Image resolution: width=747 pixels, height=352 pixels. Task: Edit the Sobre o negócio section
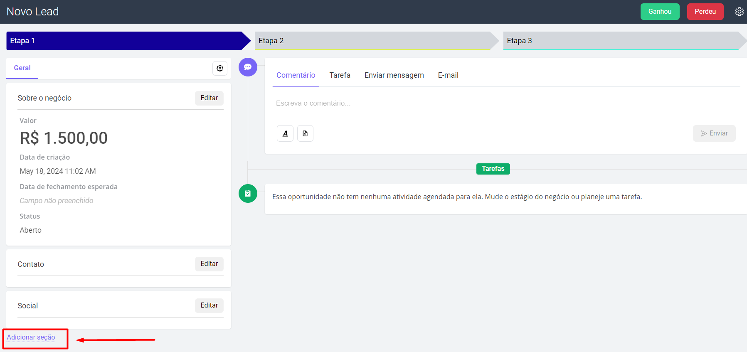point(209,98)
